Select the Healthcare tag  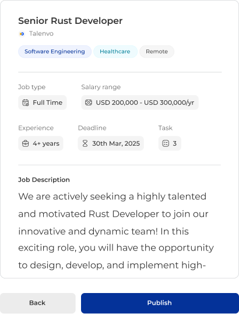[115, 52]
